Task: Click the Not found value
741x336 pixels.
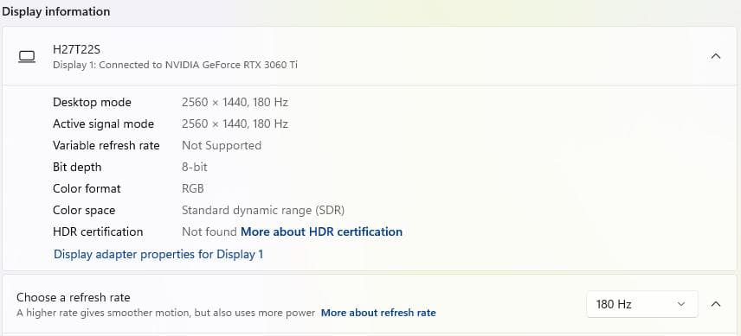Action: pyautogui.click(x=209, y=231)
